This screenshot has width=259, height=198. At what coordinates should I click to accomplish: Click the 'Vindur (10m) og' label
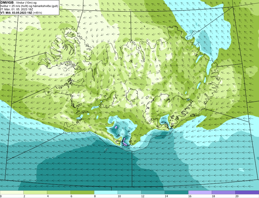[x=26, y=3]
